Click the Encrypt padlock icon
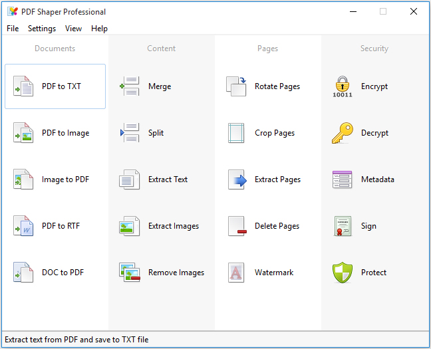The height and width of the screenshot is (349, 431). coord(343,86)
